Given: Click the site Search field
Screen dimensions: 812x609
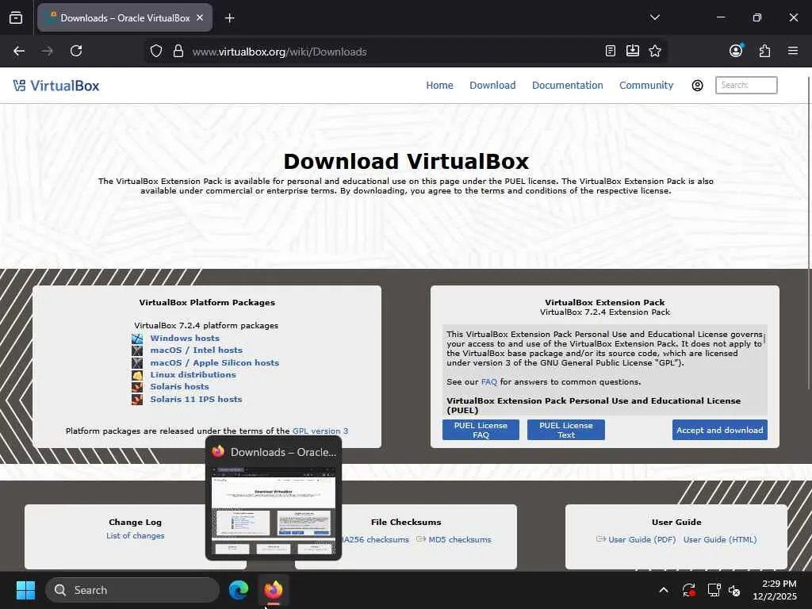Looking at the screenshot, I should coord(745,85).
